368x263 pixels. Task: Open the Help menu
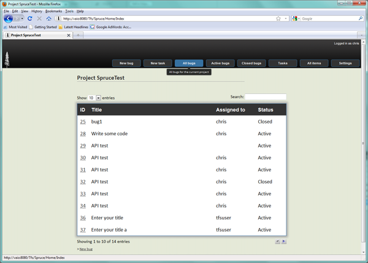80,11
